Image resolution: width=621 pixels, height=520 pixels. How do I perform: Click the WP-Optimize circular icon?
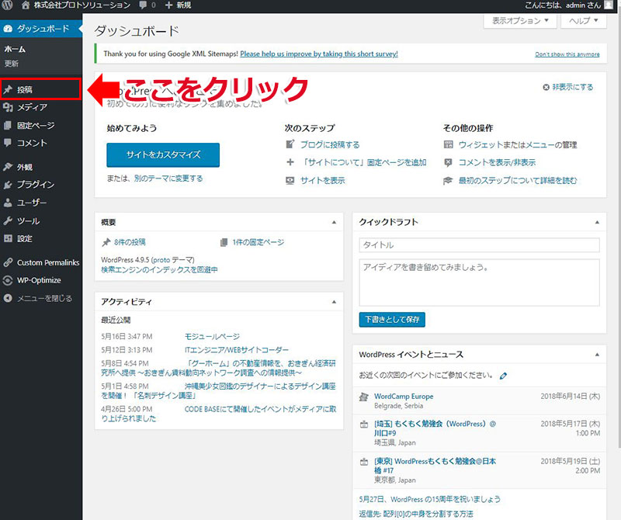(8, 280)
